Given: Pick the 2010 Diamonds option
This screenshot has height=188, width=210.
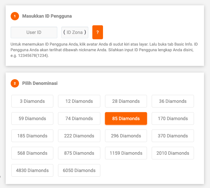Looking at the screenshot, I should pos(173,153).
